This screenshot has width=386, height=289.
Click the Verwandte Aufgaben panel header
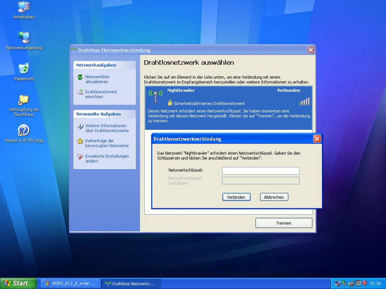tap(104, 114)
